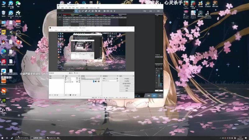Switch to Browse tab at Studio One bottom right
Image resolution: width=249 pixels, height=140 pixels.
(x=160, y=96)
